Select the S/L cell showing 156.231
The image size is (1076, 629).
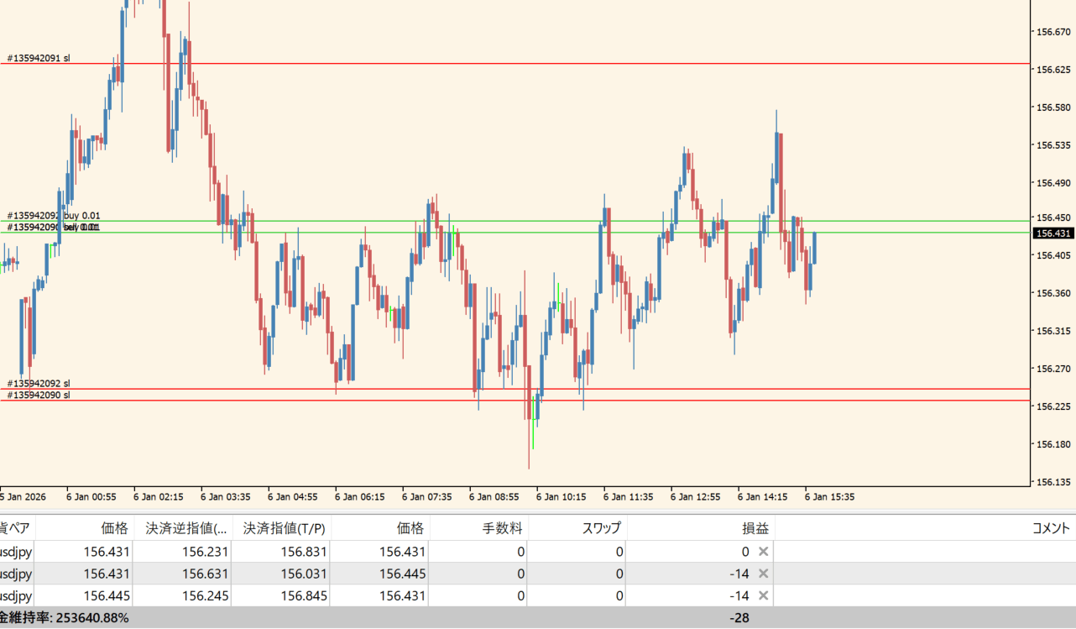[183, 552]
